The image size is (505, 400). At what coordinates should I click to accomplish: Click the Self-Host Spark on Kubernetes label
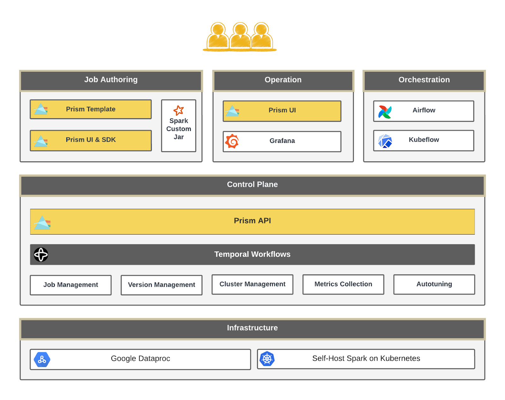point(366,358)
